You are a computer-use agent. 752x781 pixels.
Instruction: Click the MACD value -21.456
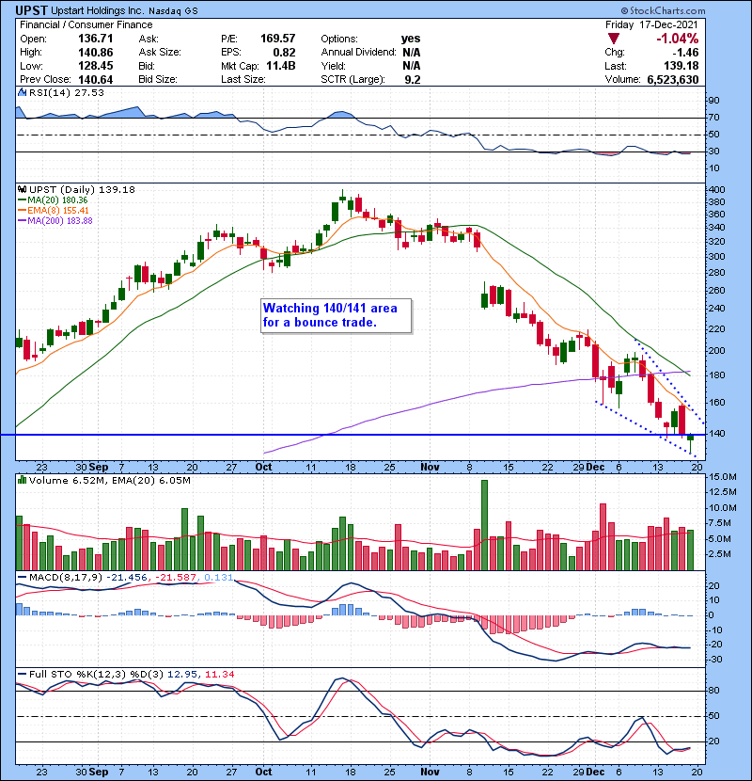point(126,578)
